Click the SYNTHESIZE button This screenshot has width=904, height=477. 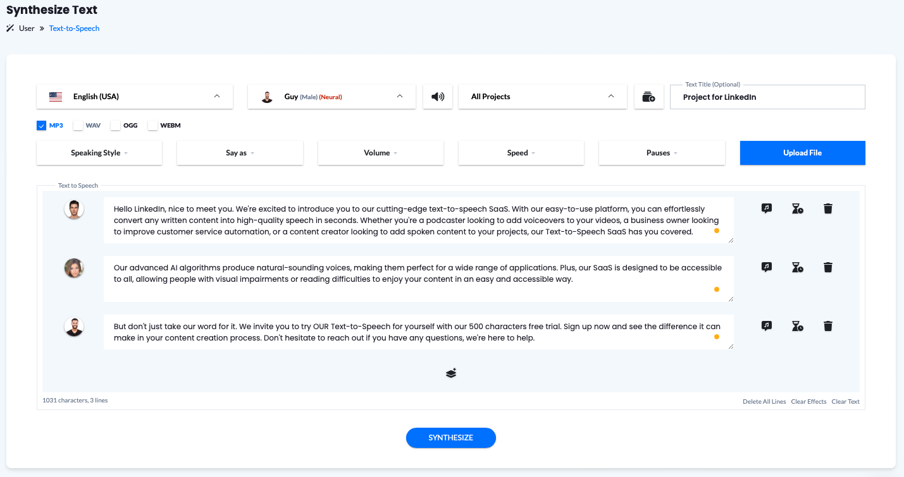(450, 437)
